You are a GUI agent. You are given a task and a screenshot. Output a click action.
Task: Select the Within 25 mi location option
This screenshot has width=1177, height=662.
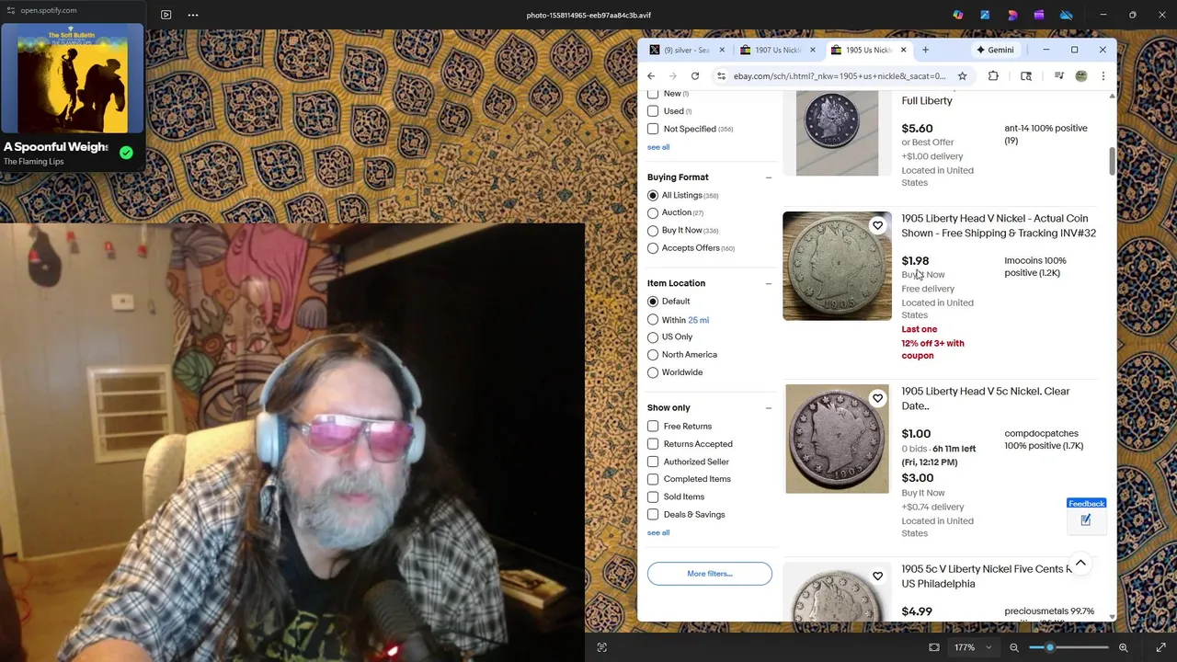click(653, 320)
